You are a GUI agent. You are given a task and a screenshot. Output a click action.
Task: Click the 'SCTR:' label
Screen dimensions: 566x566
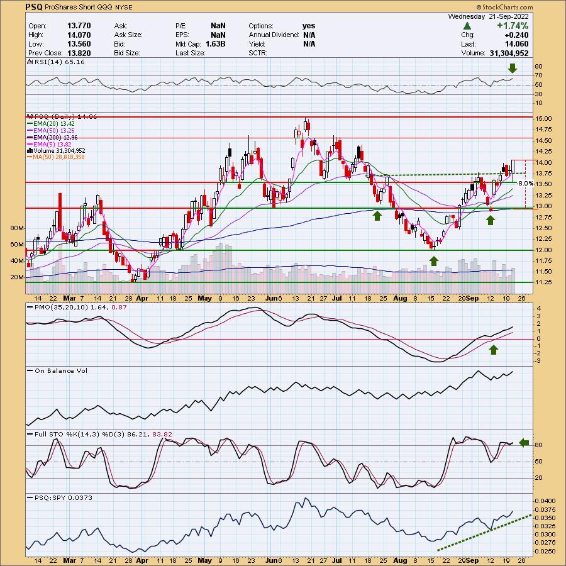[258, 53]
